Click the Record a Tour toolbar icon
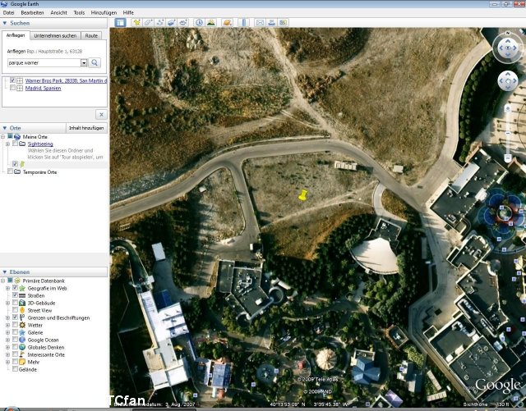This screenshot has height=411, width=526. [183, 23]
